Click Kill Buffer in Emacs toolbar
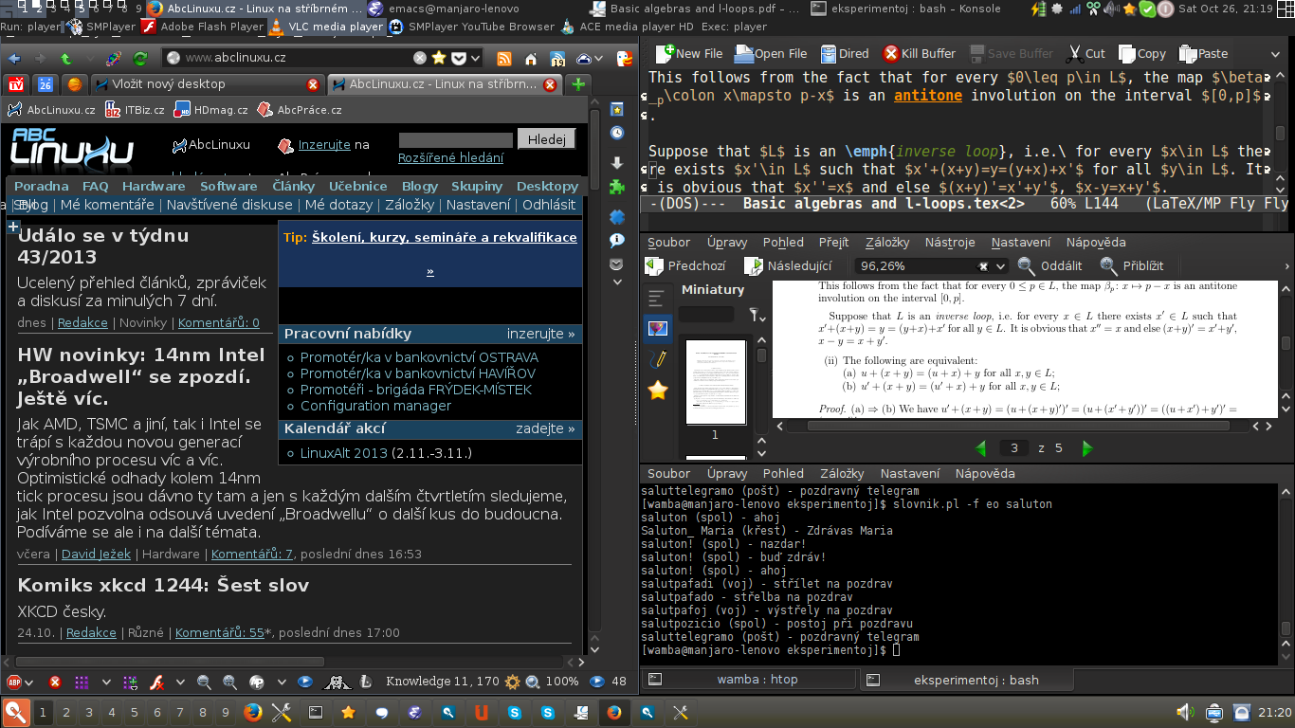1295x728 pixels. [x=920, y=54]
